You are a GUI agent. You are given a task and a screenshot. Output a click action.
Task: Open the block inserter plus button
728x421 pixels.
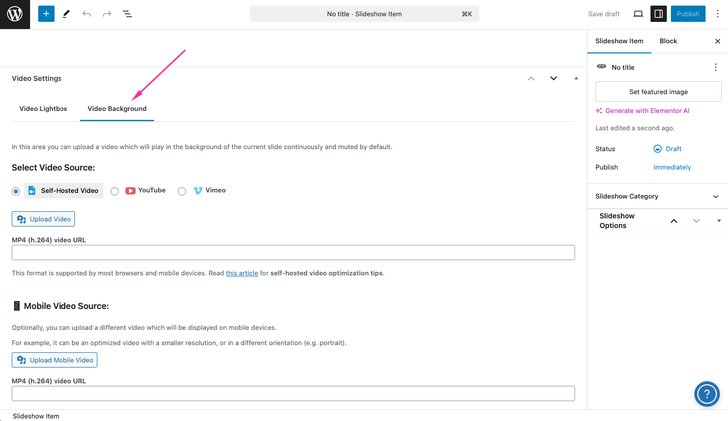[46, 14]
